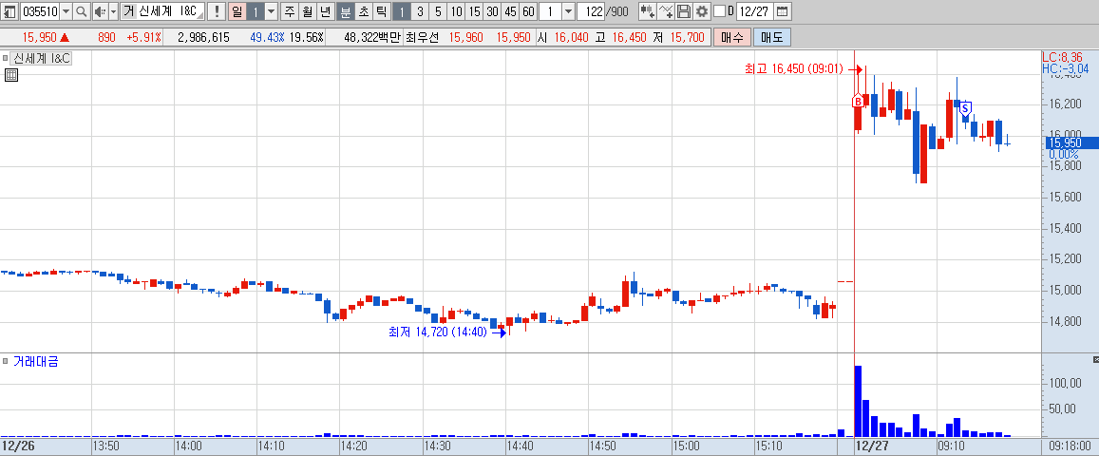The image size is (1099, 456).
Task: Expand the interval dropdown right of 60 button
Action: 568,11
